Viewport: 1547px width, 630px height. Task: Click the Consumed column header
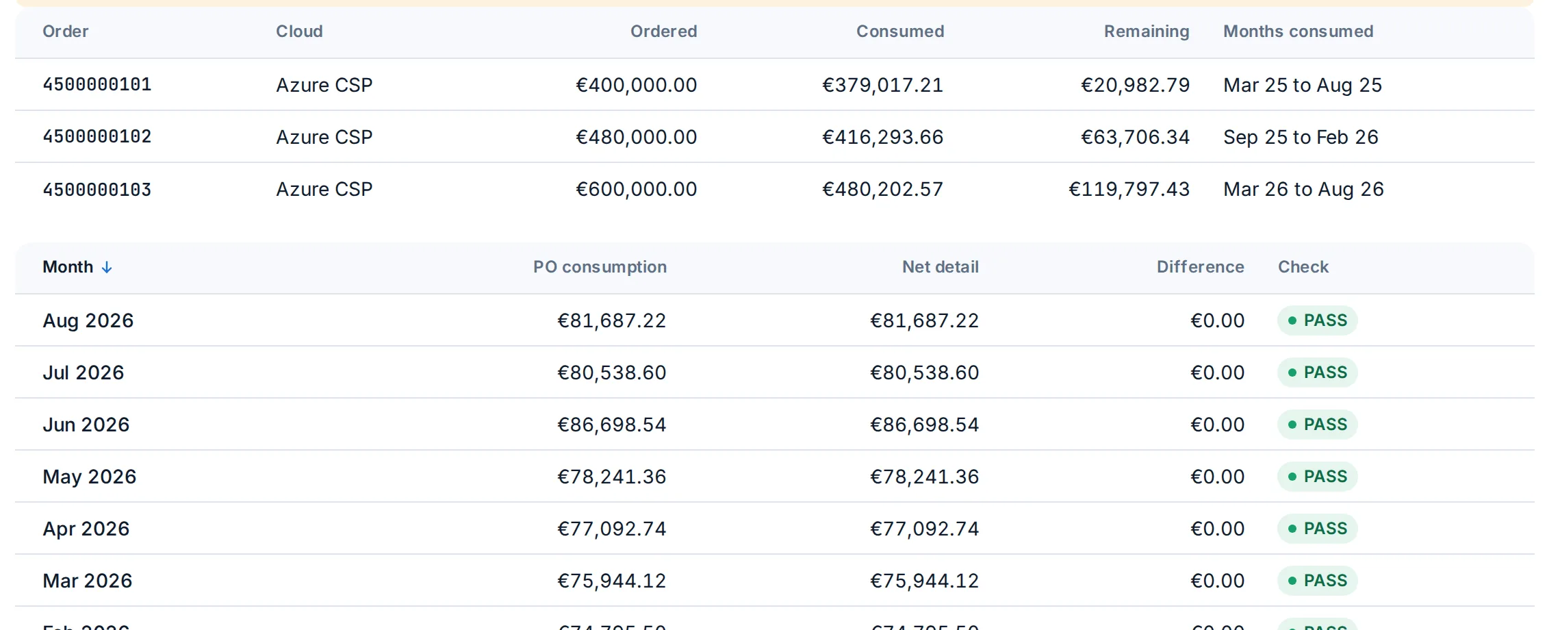[x=899, y=32]
